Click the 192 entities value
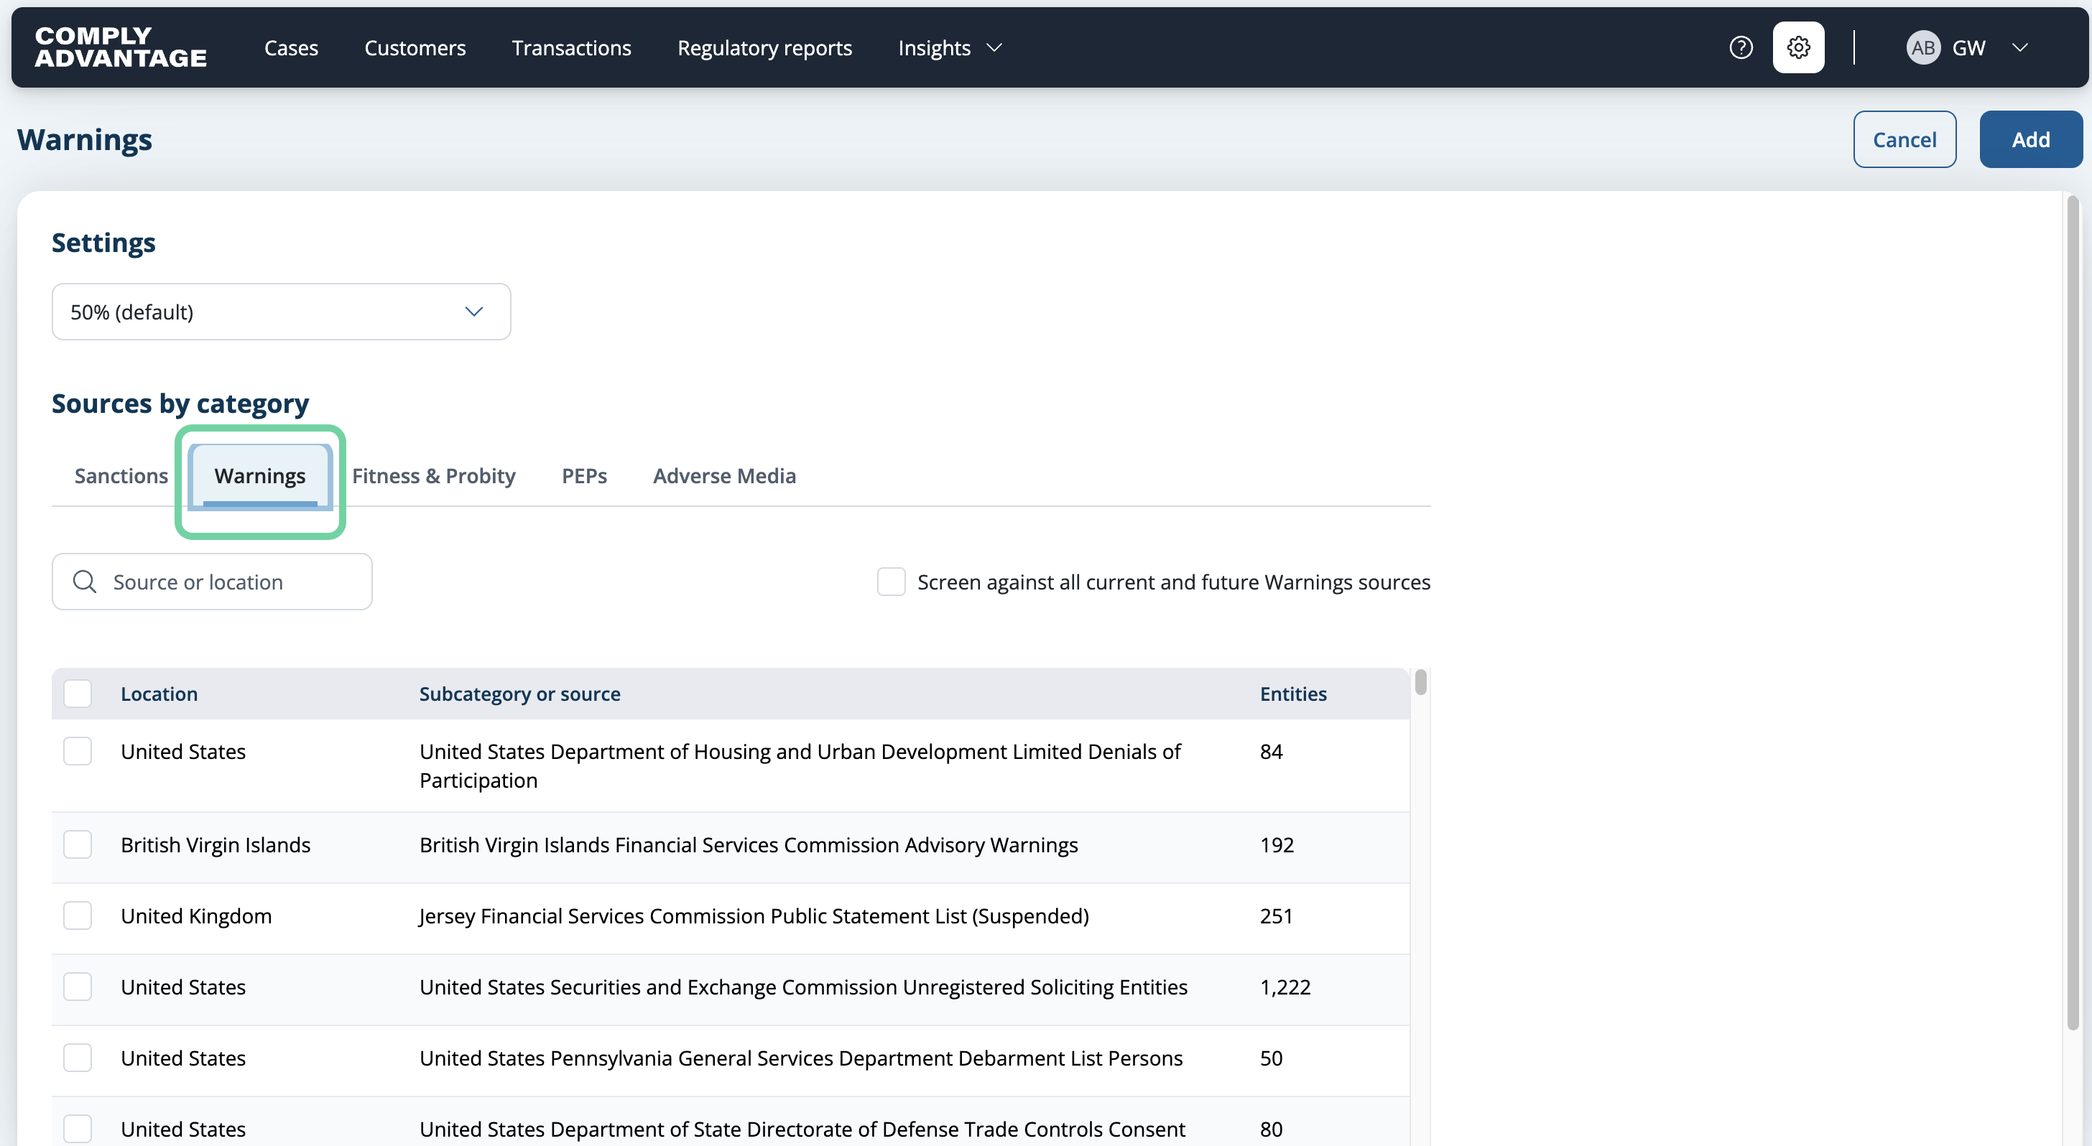The image size is (2092, 1146). tap(1277, 845)
